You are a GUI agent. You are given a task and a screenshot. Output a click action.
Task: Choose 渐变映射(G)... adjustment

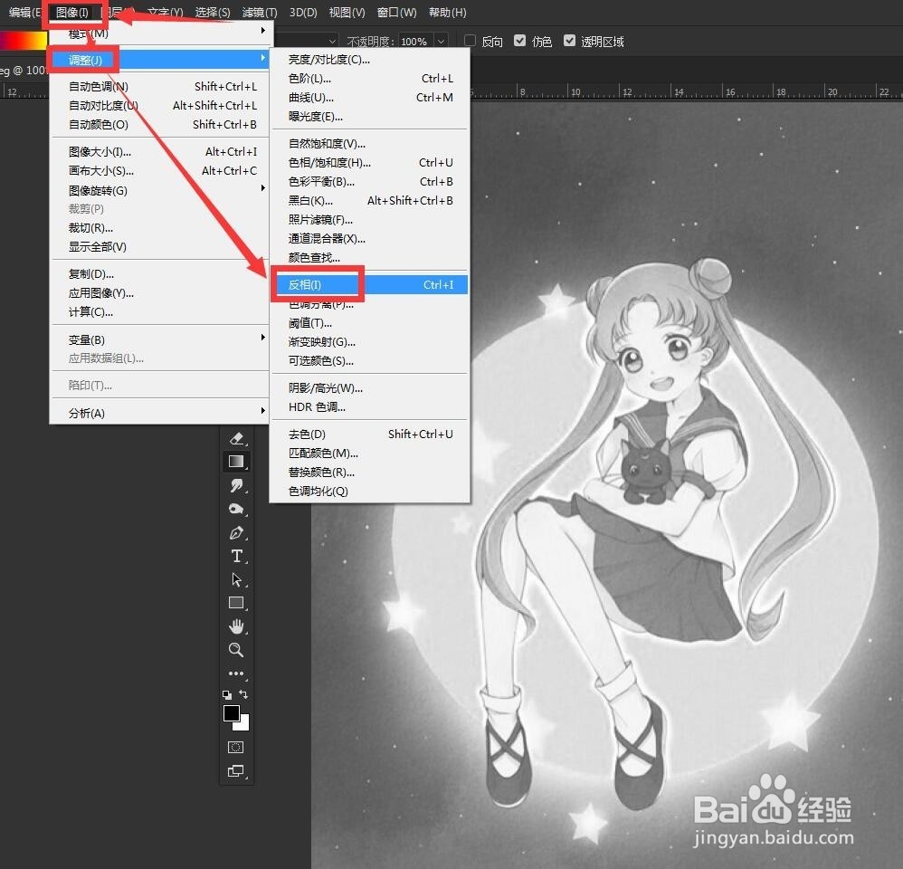click(x=370, y=342)
